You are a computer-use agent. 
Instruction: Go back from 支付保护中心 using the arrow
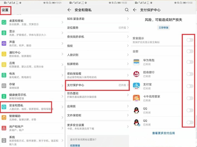point(135,10)
